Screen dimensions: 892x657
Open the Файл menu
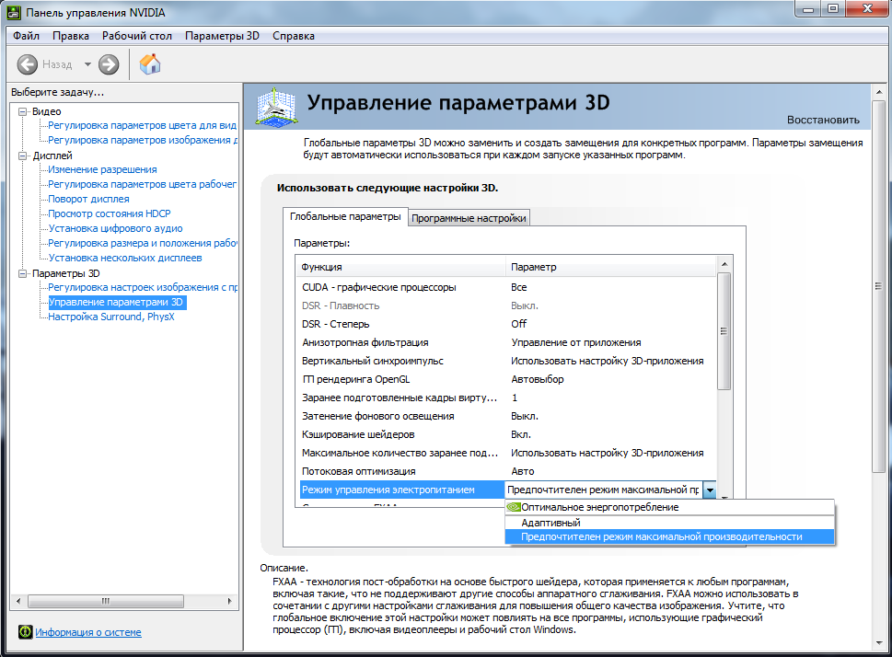[26, 36]
